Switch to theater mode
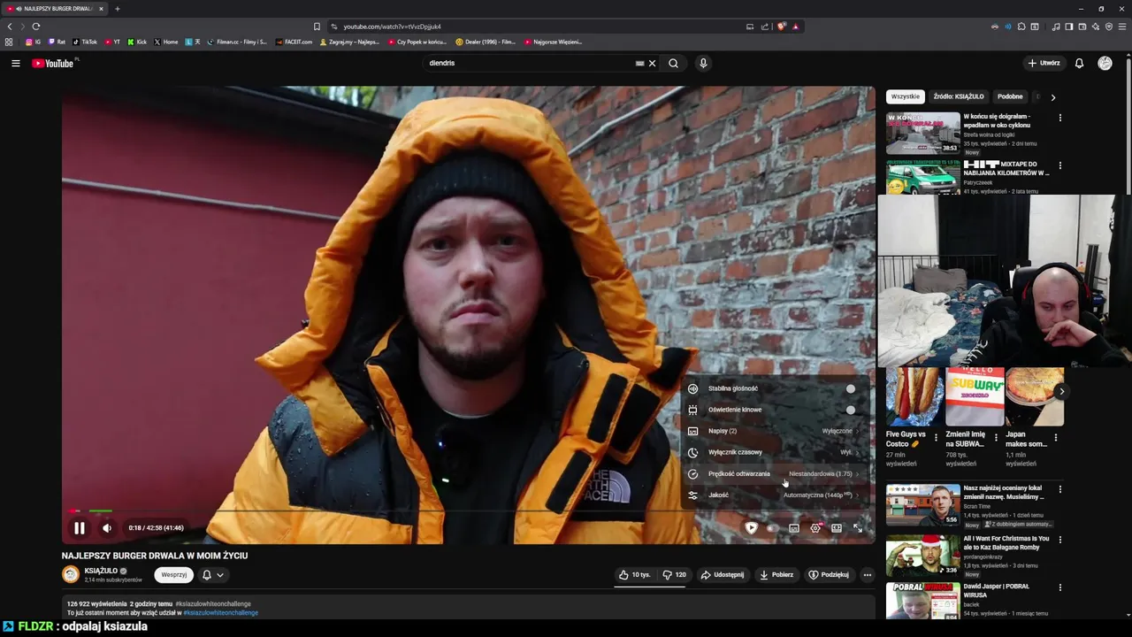The width and height of the screenshot is (1132, 637). [837, 528]
